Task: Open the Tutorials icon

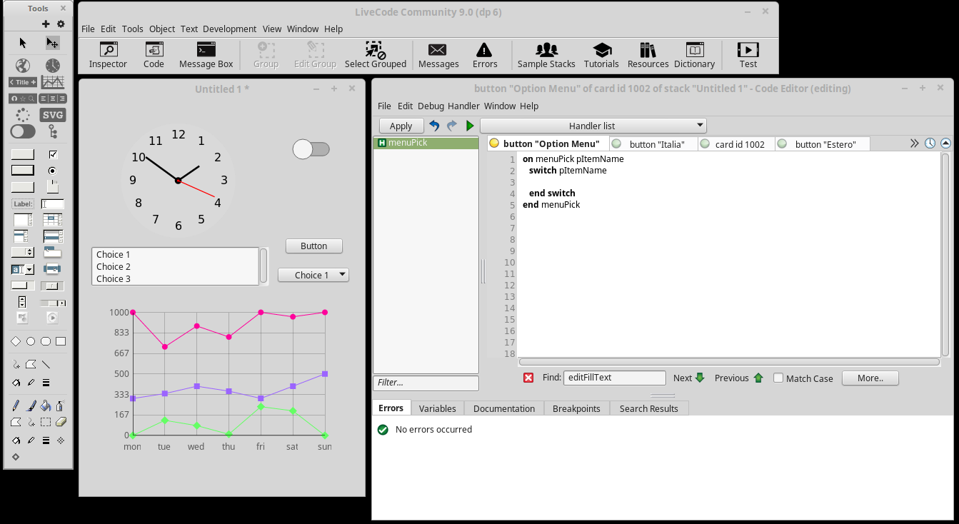Action: coord(601,56)
